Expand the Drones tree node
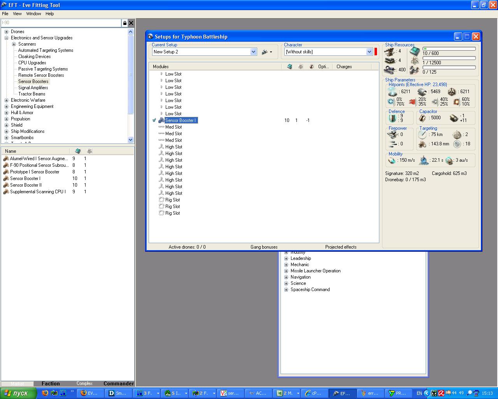 coord(6,32)
